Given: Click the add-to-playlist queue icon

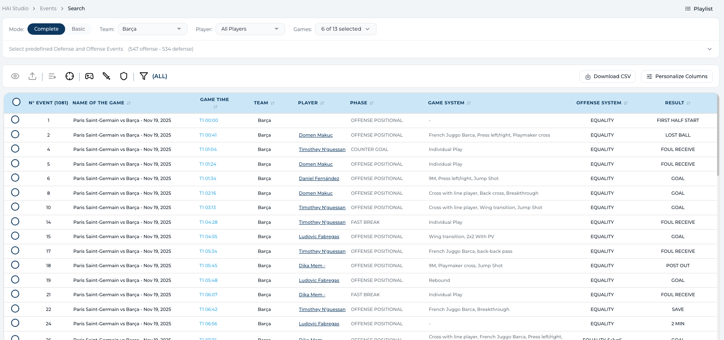Looking at the screenshot, I should 52,76.
